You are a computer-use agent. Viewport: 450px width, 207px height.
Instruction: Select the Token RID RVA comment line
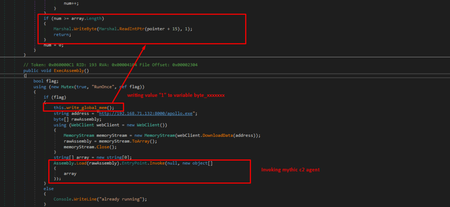point(110,65)
